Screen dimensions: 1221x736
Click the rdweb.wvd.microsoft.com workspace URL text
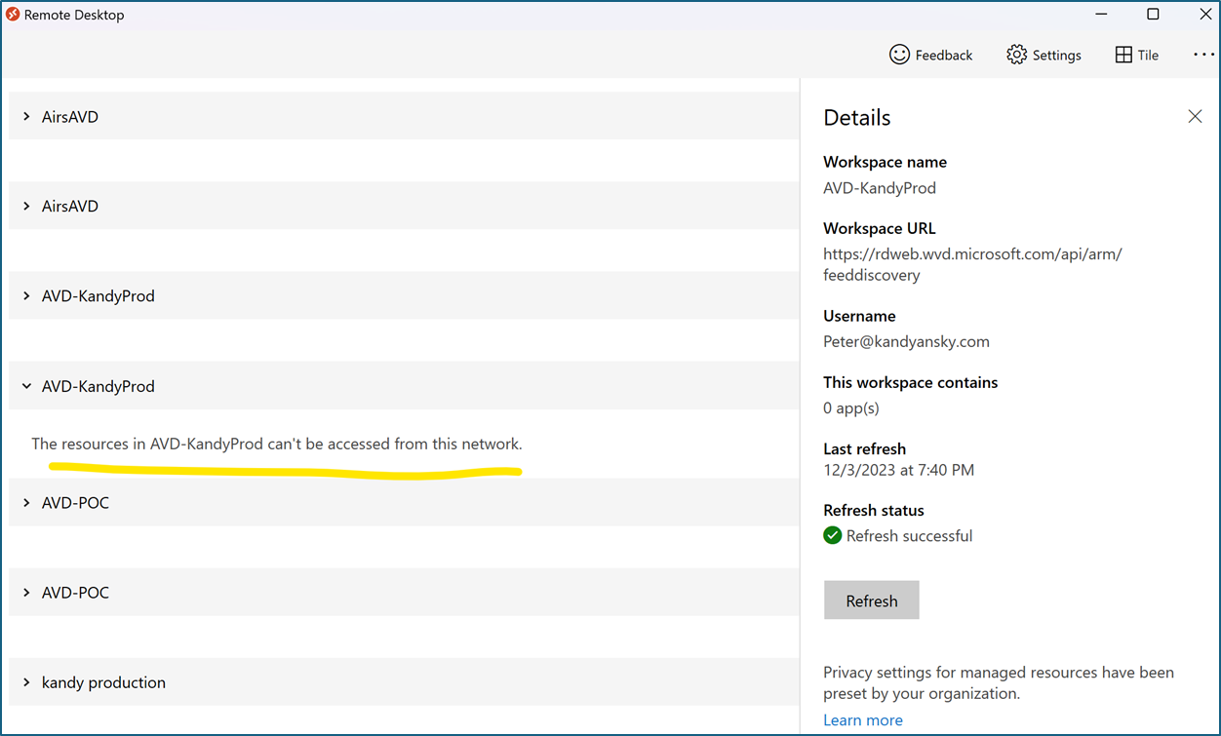[972, 264]
